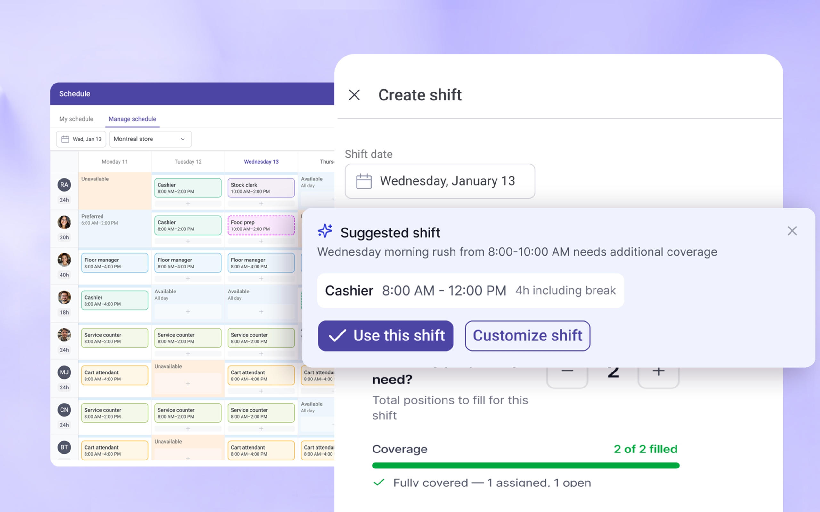Image resolution: width=820 pixels, height=512 pixels.
Task: Open the Montreal store dropdown
Action: click(150, 139)
